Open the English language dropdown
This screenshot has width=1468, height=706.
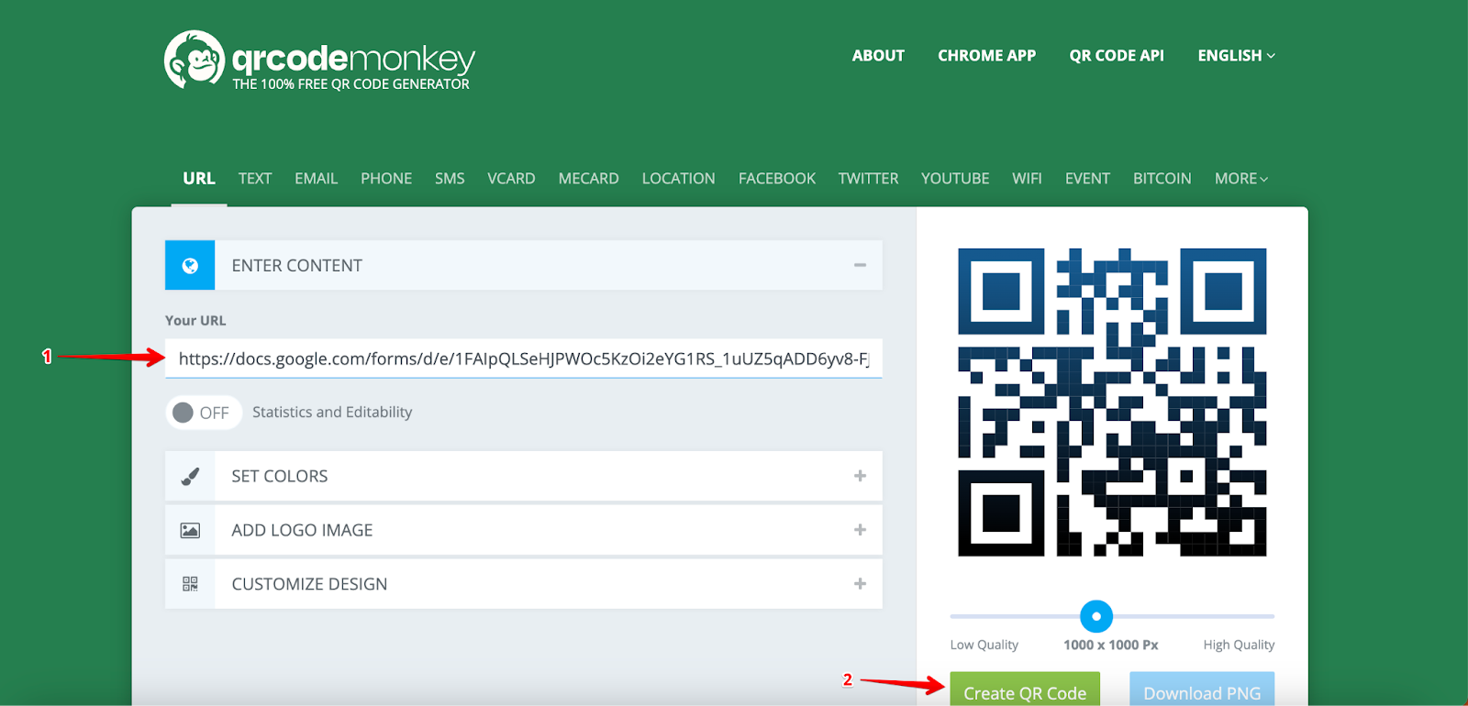(1236, 56)
